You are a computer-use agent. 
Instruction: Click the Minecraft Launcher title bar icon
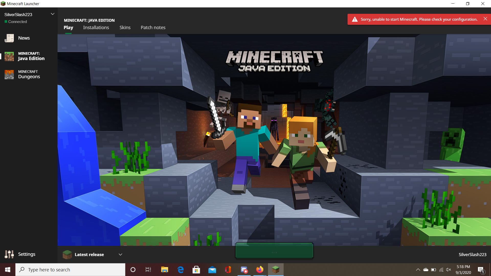3,4
